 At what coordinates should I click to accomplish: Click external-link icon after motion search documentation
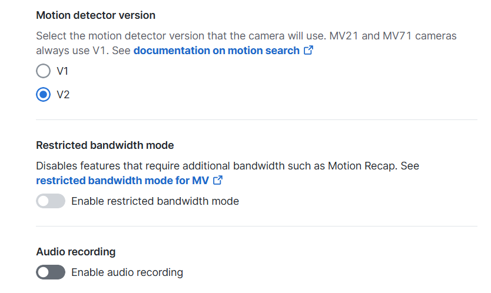[x=308, y=50]
